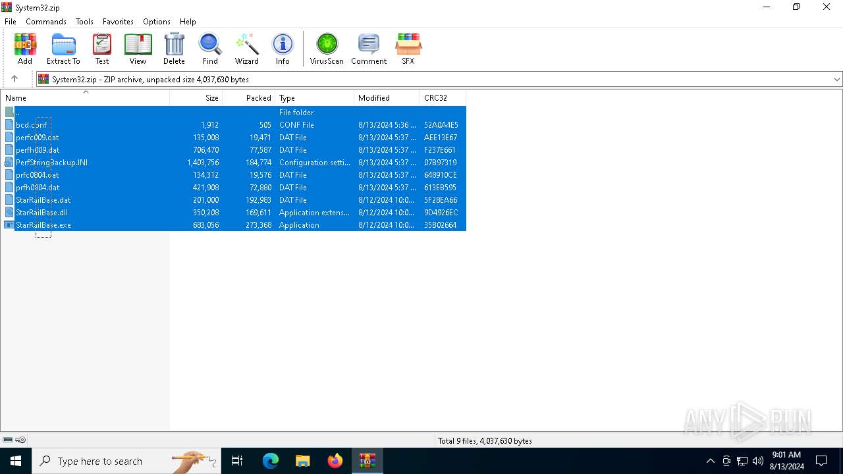Image resolution: width=843 pixels, height=474 pixels.
Task: Click the 'Application extens...' type cell
Action: 314,213
